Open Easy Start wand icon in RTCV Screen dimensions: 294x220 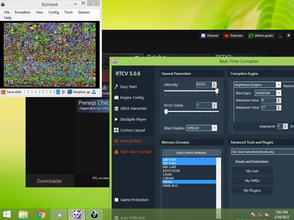(116, 87)
